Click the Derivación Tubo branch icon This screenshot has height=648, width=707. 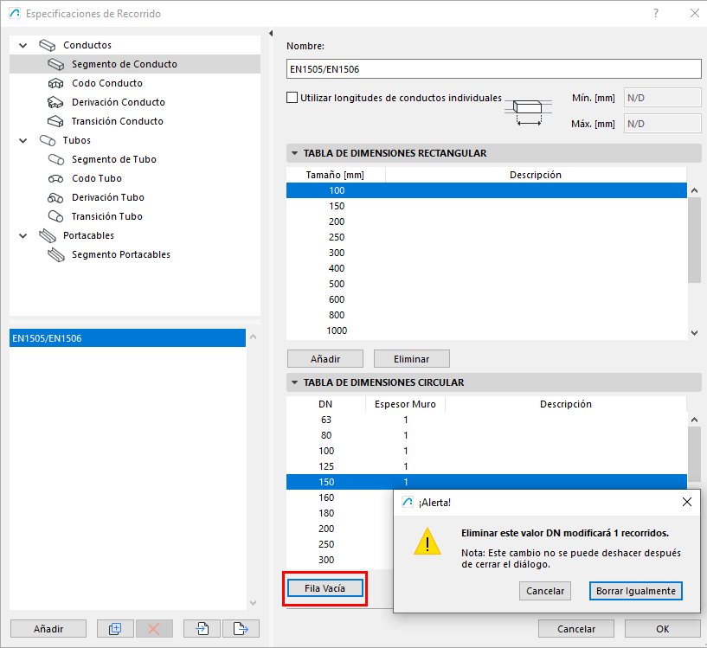[x=56, y=197]
